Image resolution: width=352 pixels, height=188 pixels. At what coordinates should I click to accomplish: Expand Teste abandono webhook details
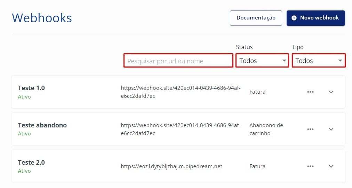(331, 129)
